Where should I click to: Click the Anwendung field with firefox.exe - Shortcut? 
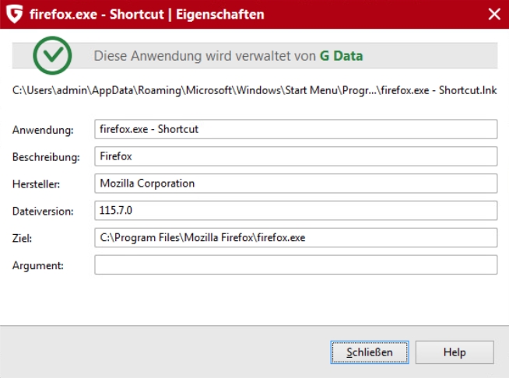[x=296, y=129]
